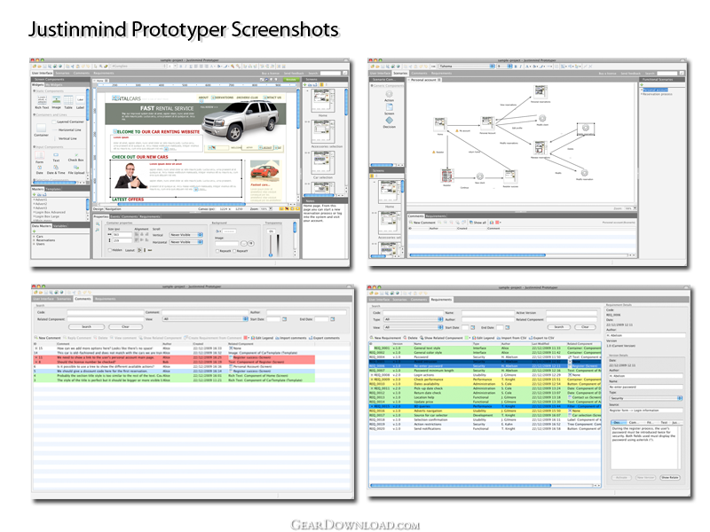Click horizontal scrollbar under requirements table
The image size is (710, 532).
[460, 485]
